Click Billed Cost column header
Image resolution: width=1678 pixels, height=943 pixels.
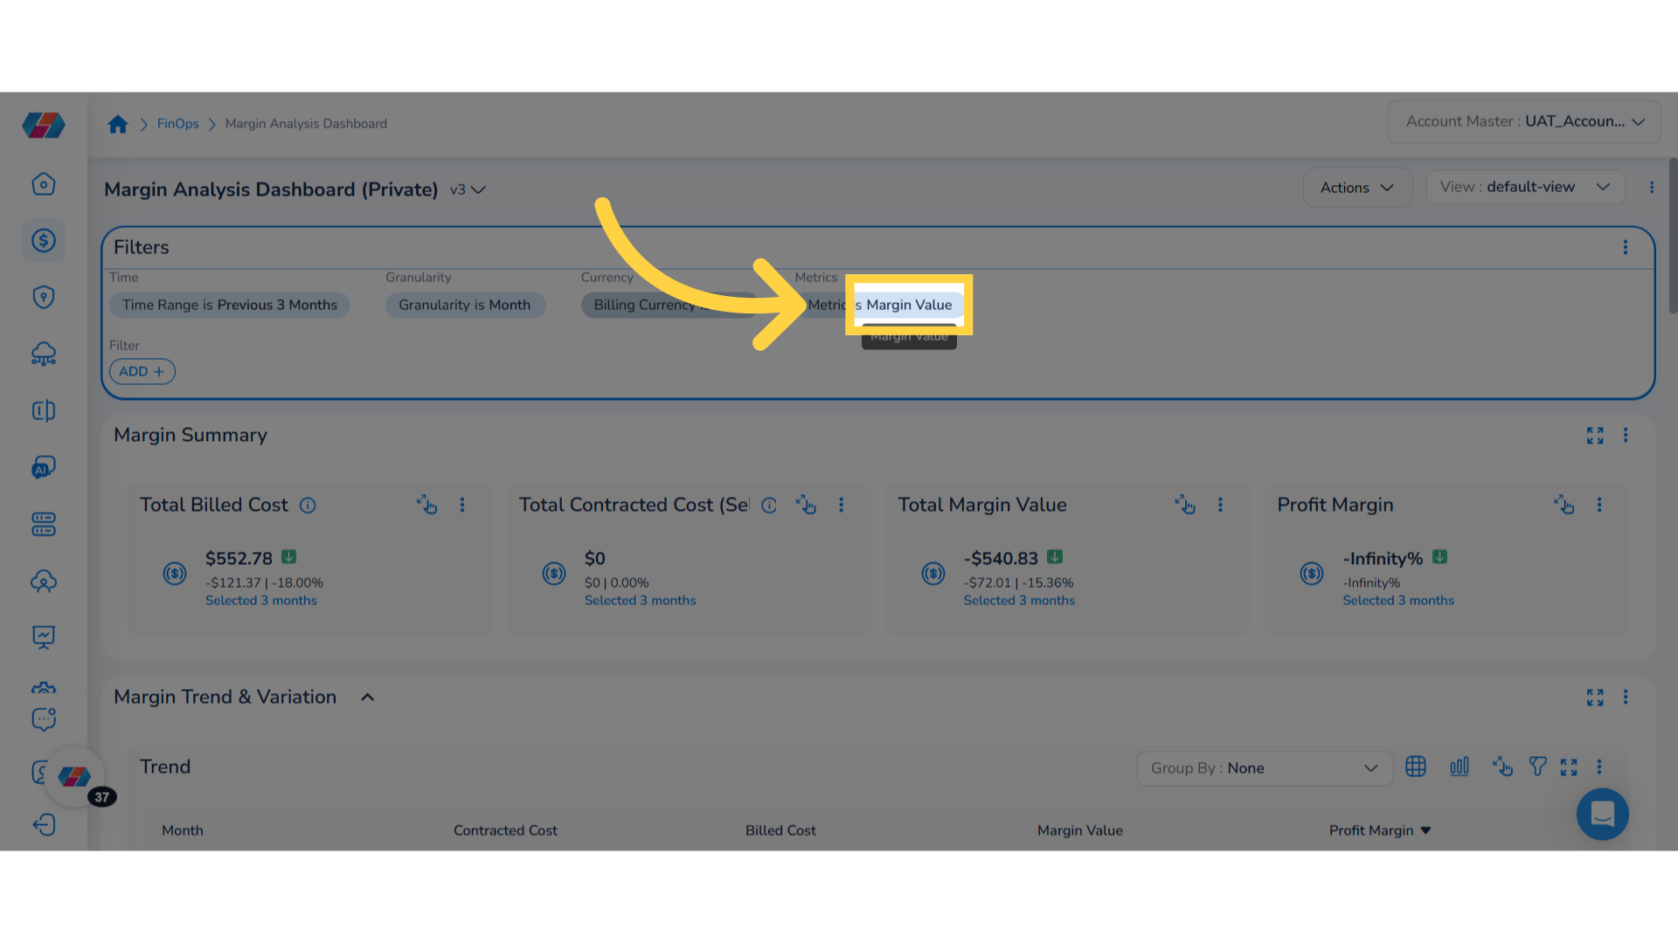(x=780, y=831)
